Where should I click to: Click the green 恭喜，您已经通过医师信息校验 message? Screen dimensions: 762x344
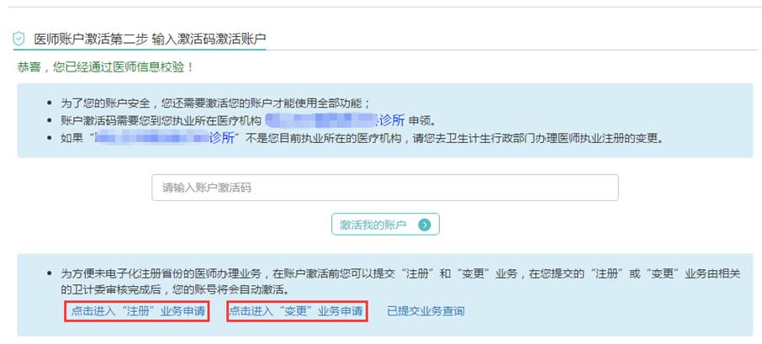[105, 67]
